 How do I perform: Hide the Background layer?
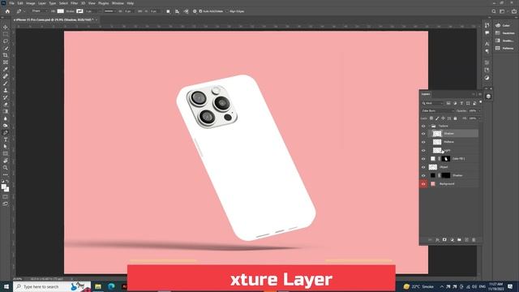pos(423,184)
